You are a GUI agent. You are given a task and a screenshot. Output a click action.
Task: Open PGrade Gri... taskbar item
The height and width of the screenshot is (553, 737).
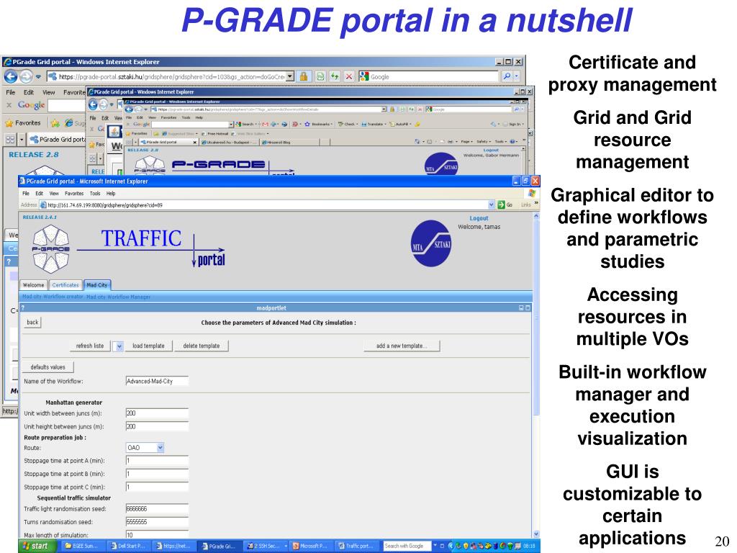tap(219, 546)
